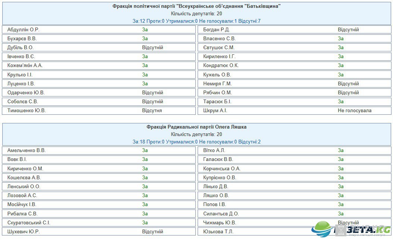The width and height of the screenshot is (393, 240).
Task: Click the name Тарасюк Б.І.
Action: click(217, 102)
